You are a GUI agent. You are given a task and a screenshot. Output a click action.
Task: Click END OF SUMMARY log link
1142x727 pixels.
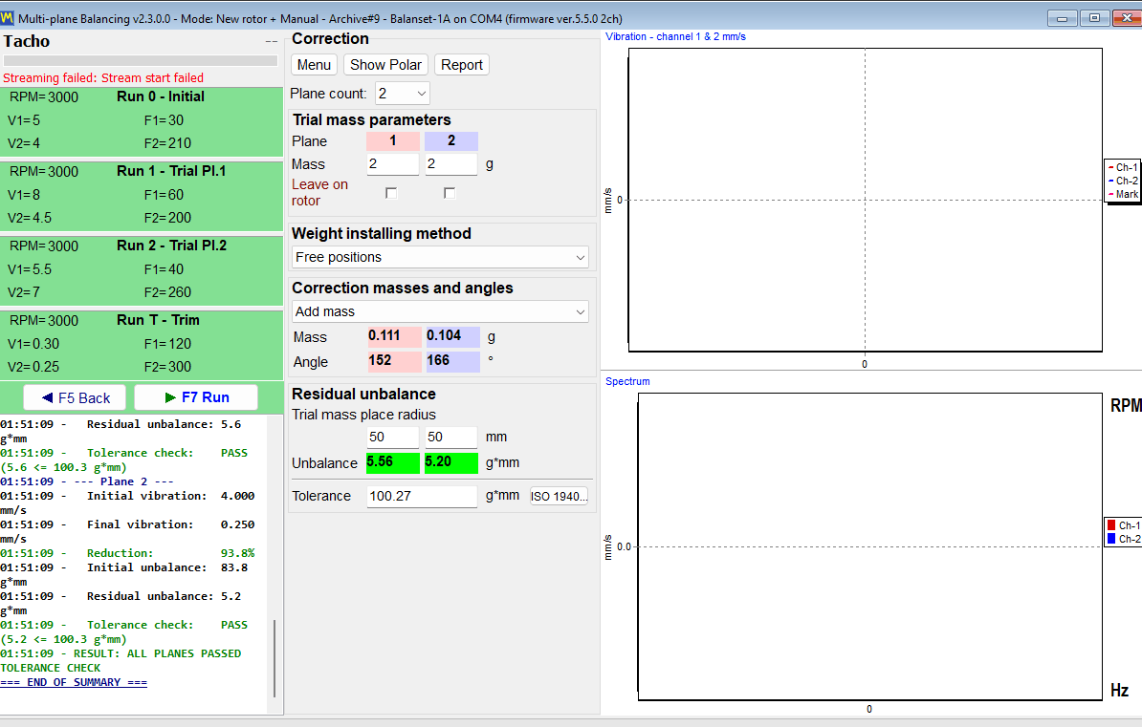pyautogui.click(x=74, y=683)
